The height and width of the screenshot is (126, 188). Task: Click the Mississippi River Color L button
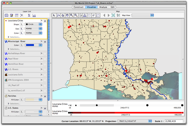[x=22, y=45]
